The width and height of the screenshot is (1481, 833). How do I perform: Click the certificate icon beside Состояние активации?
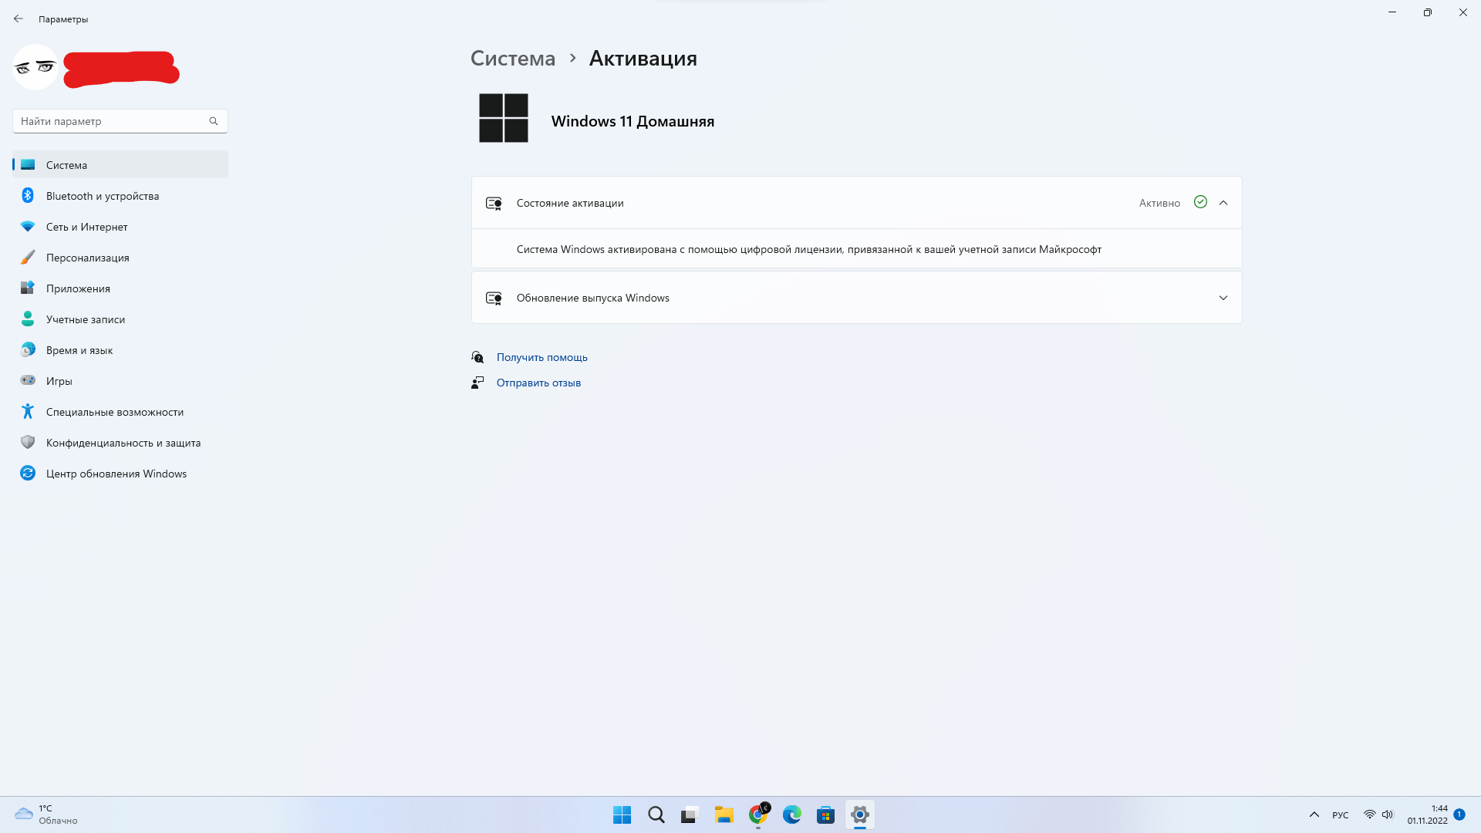pyautogui.click(x=494, y=204)
